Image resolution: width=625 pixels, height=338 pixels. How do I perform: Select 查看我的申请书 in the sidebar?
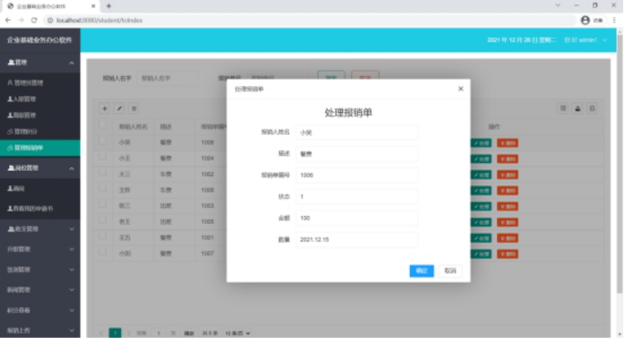coord(40,209)
